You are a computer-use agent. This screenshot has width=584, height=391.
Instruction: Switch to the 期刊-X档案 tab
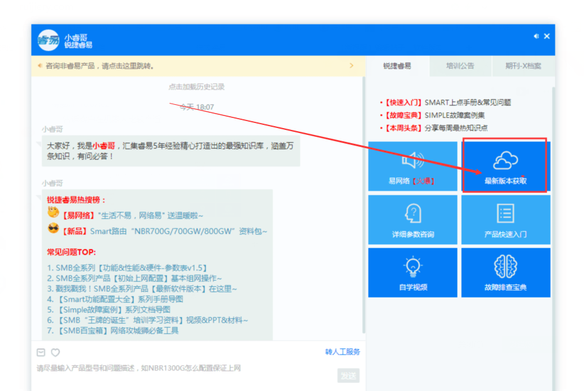pos(523,66)
